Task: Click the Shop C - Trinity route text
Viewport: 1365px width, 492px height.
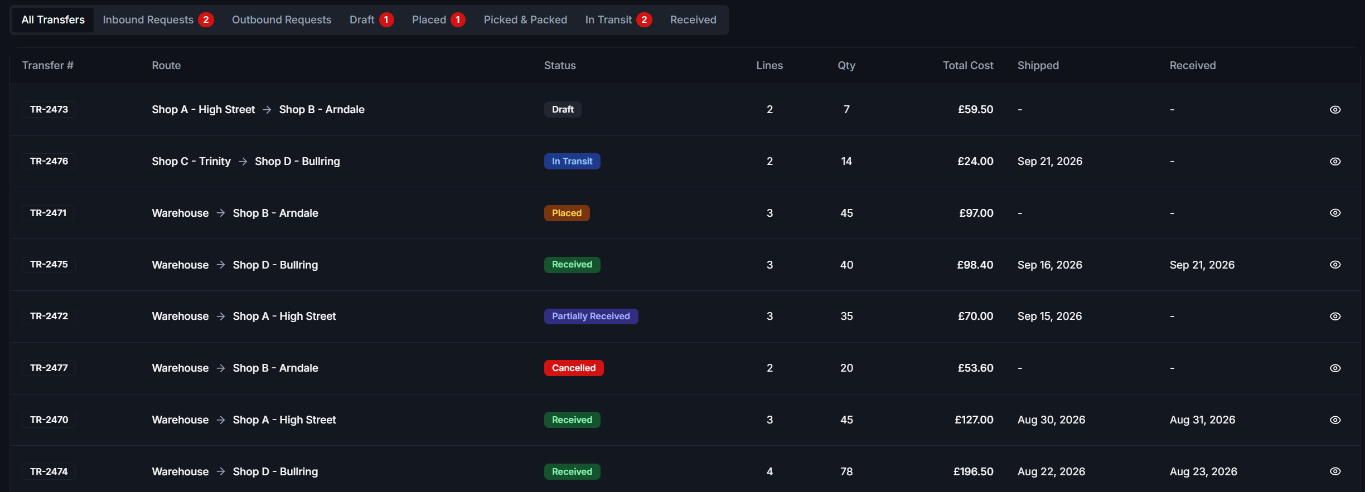Action: [191, 162]
